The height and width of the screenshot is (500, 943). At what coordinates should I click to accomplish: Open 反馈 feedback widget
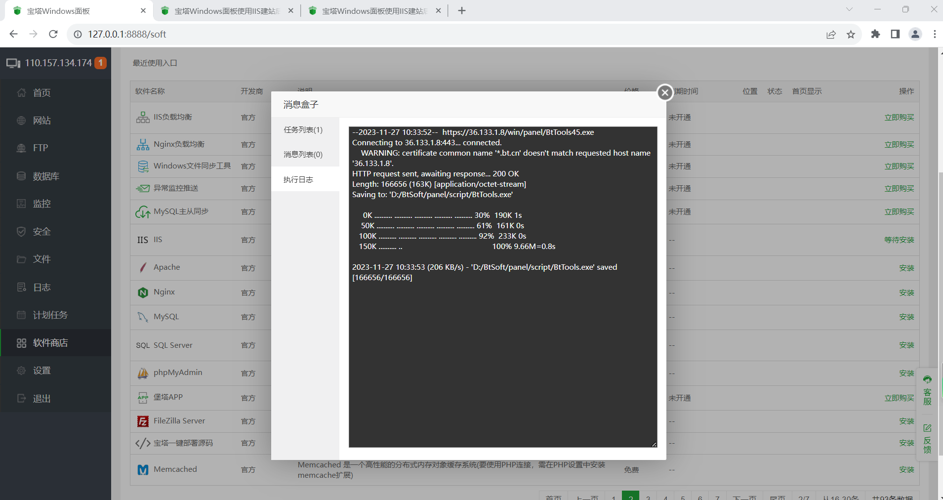click(927, 439)
